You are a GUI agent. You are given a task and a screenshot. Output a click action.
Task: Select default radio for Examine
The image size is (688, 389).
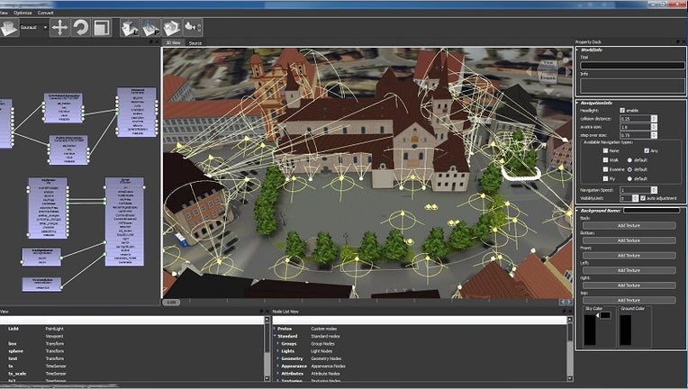coord(629,169)
